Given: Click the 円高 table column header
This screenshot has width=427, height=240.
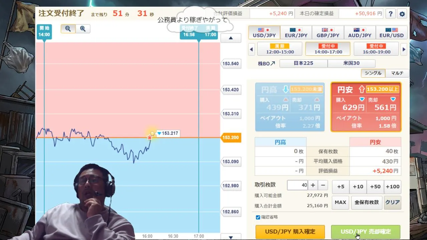Looking at the screenshot, I should [x=280, y=142].
